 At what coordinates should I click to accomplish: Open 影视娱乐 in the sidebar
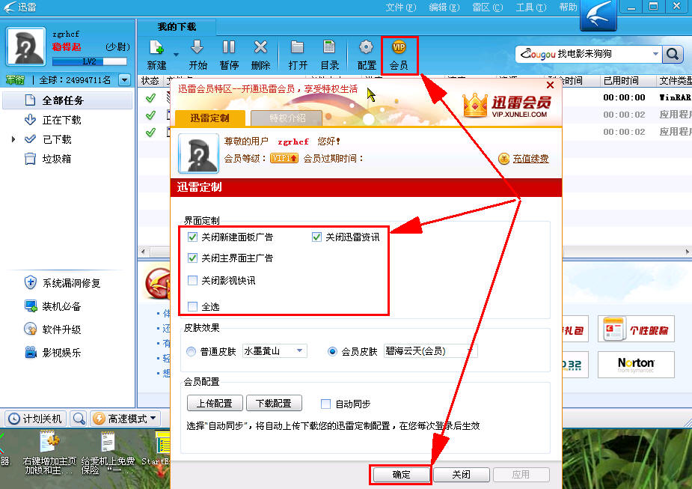[x=53, y=352]
